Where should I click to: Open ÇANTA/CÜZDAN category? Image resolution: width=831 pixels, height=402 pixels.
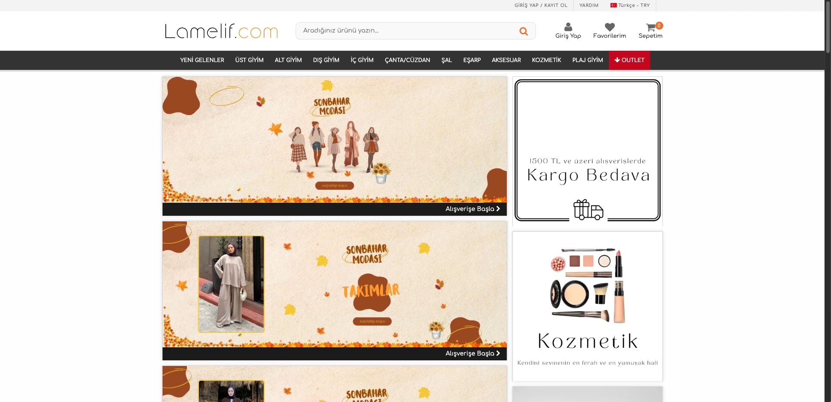[x=407, y=60]
